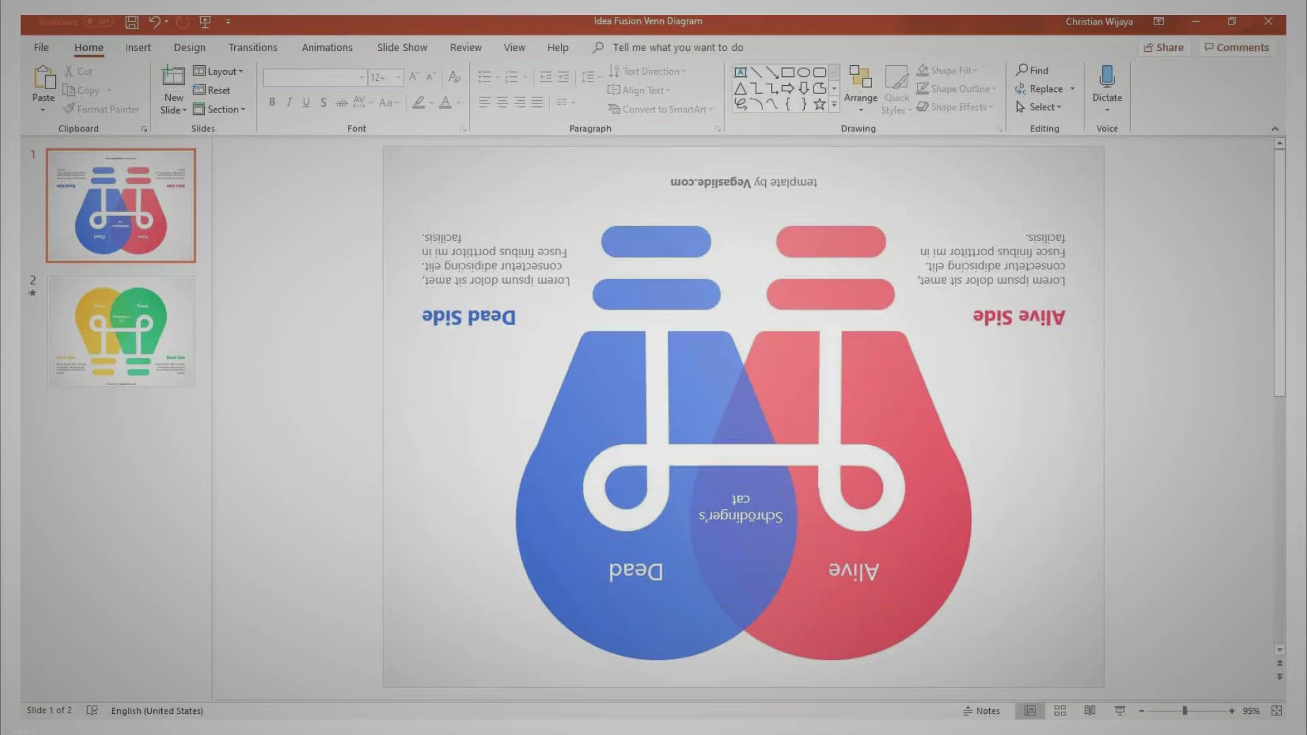Switch to Slide Sorter view icon

pos(1060,710)
